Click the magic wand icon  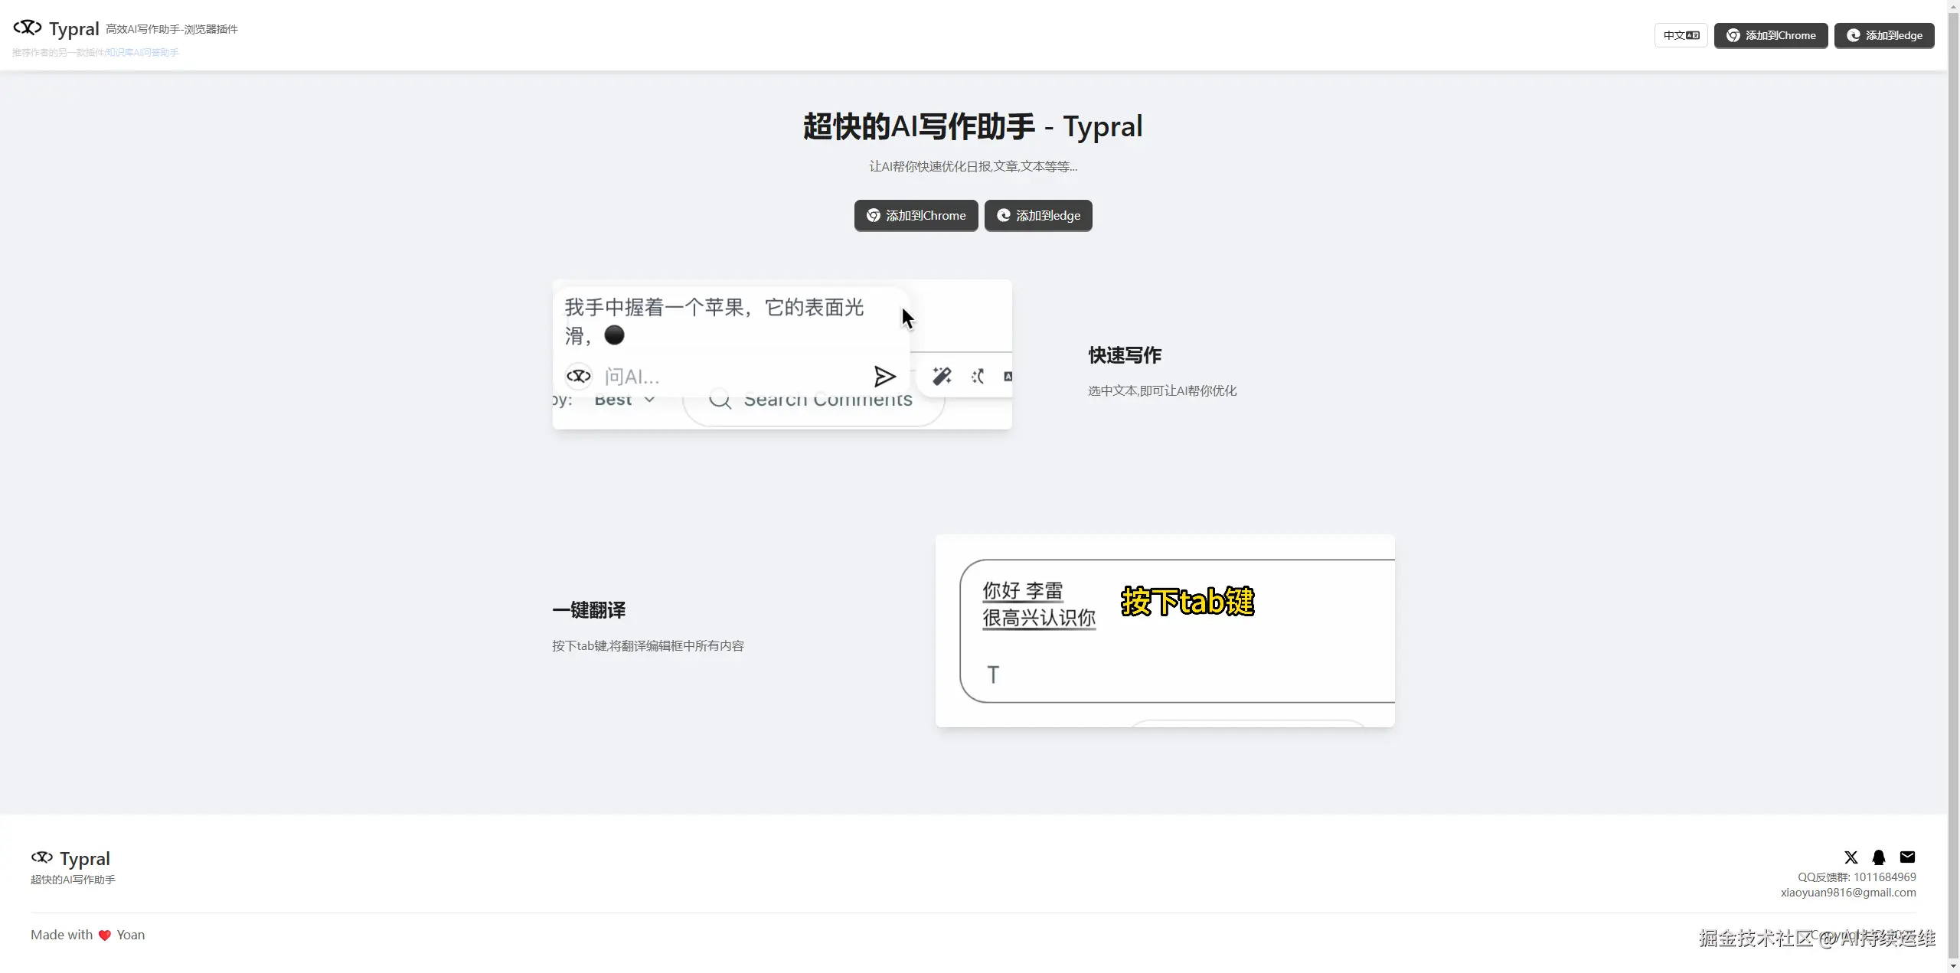(942, 376)
